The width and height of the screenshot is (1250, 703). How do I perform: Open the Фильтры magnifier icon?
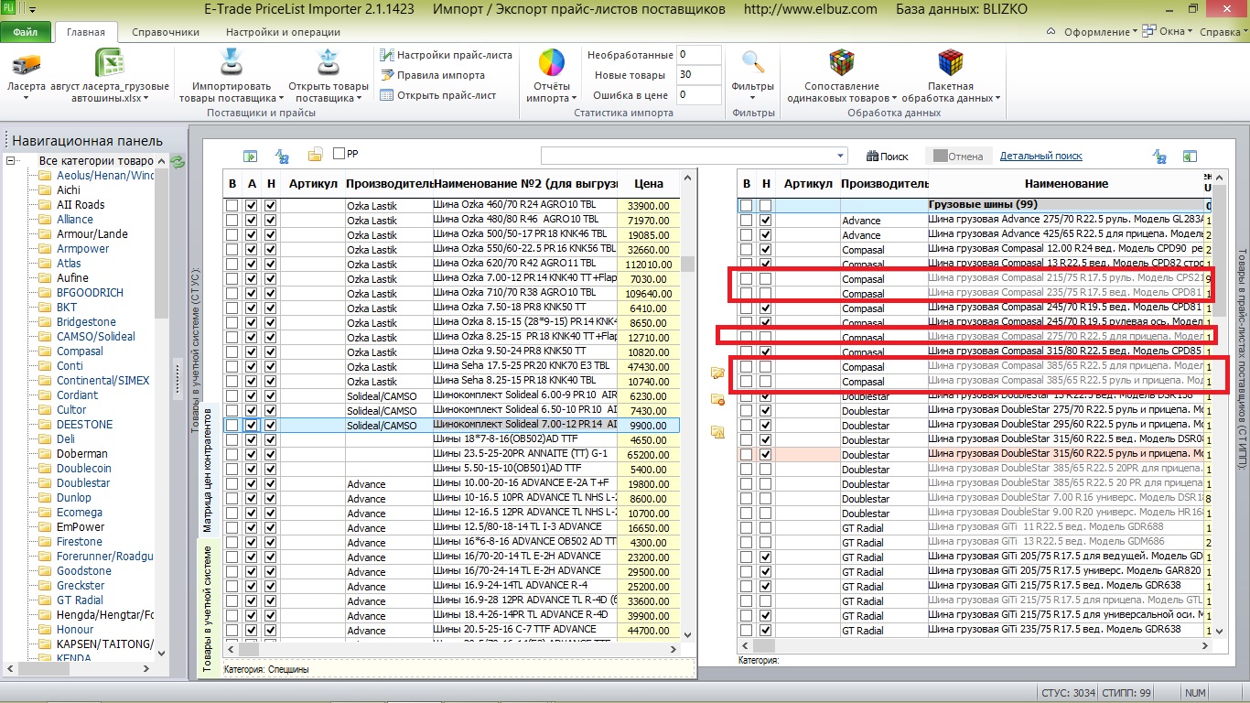point(752,62)
